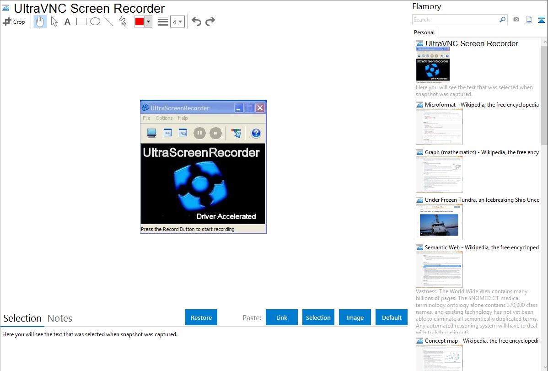Click the Flamory search magnifier icon

click(503, 20)
